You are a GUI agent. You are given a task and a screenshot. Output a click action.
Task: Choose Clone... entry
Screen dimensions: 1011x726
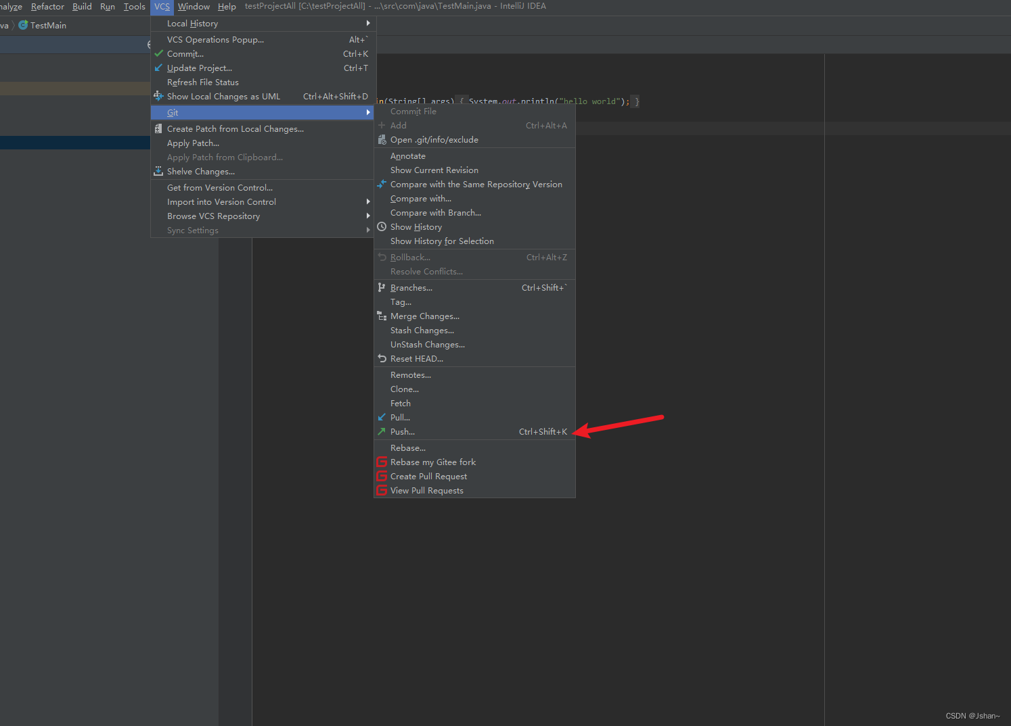(474, 389)
